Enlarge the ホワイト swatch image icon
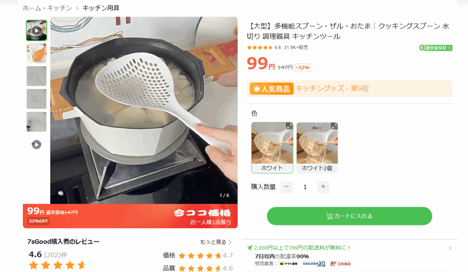This screenshot has width=468, height=272. coord(289,126)
